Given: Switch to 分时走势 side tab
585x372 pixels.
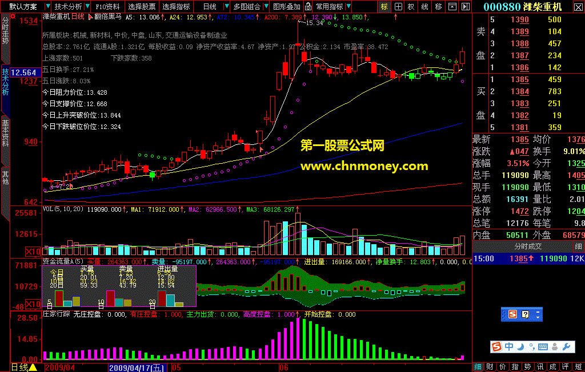Looking at the screenshot, I should [5, 31].
